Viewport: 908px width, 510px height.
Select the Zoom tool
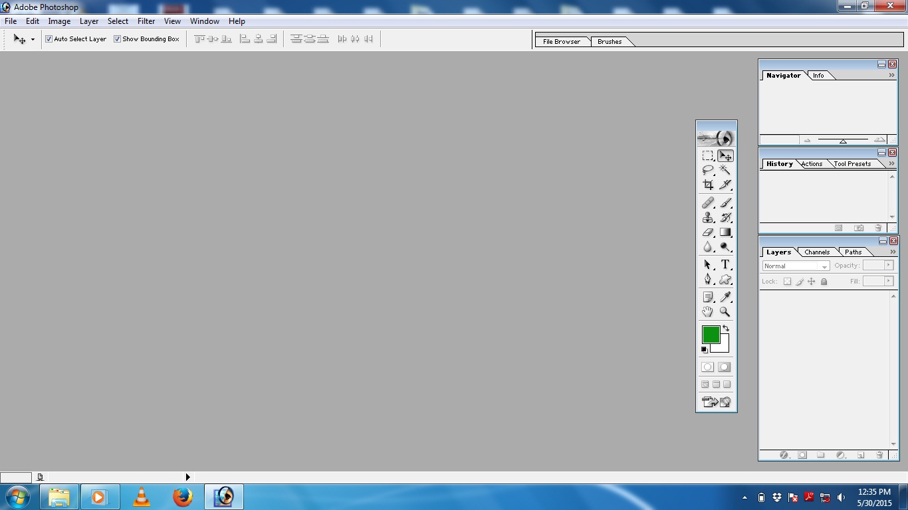point(725,311)
